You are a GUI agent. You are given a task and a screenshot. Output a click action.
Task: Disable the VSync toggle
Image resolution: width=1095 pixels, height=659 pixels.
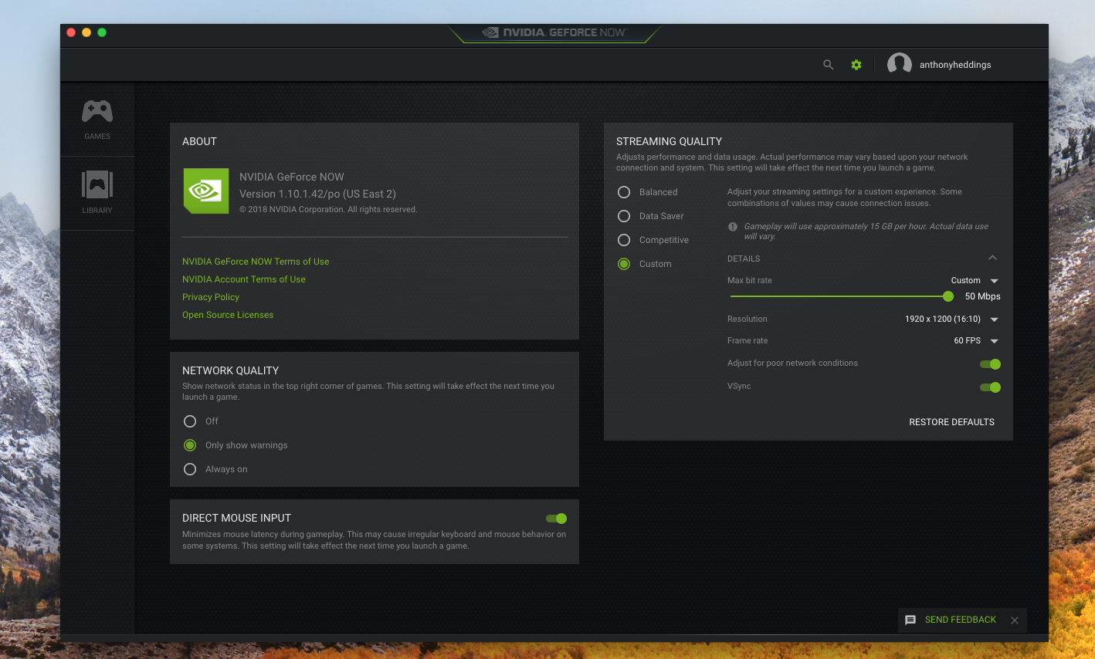pyautogui.click(x=989, y=387)
